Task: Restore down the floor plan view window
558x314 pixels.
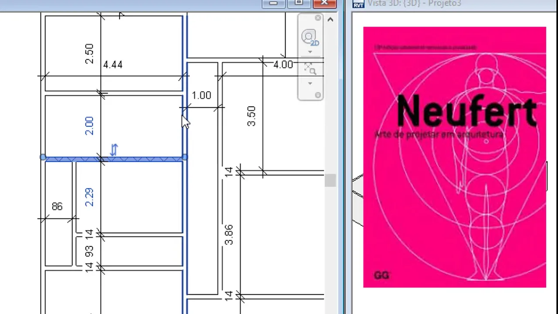Action: pyautogui.click(x=299, y=3)
